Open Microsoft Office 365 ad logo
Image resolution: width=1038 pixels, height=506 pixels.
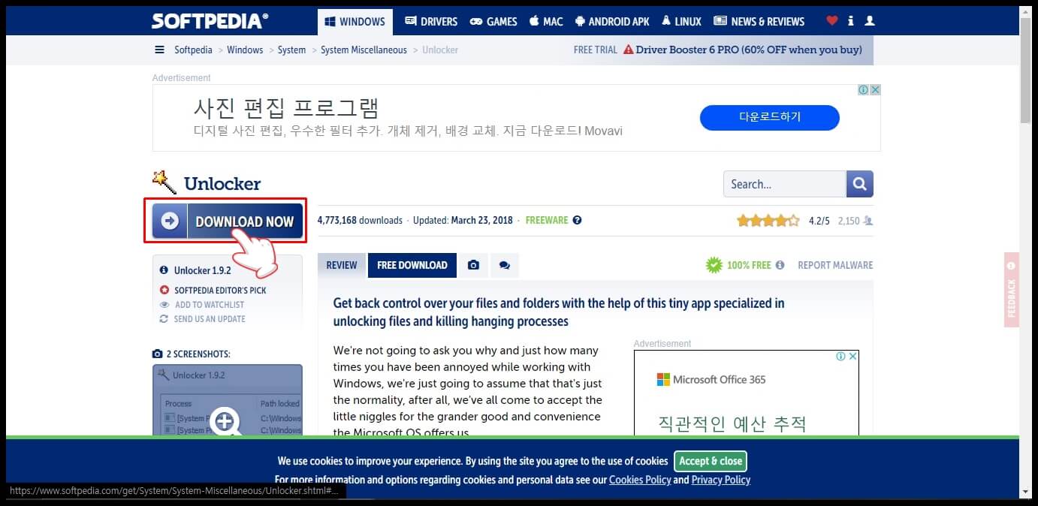coord(711,379)
